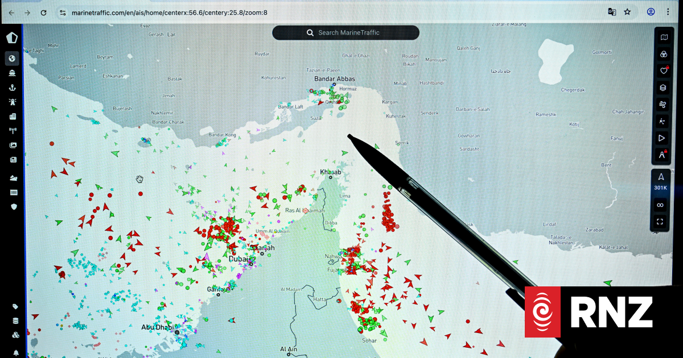The height and width of the screenshot is (358, 683).
Task: Toggle fullscreen map view
Action: (x=660, y=222)
